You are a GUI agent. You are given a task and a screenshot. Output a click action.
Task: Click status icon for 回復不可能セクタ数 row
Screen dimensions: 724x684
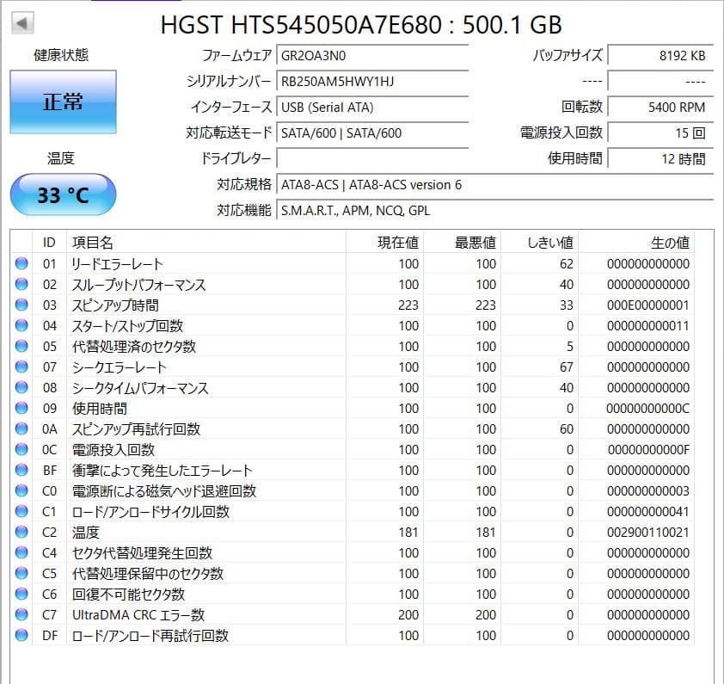click(x=21, y=594)
